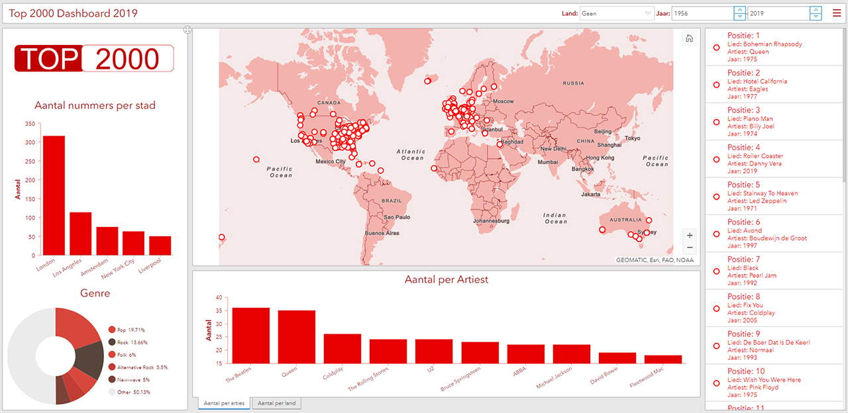The width and height of the screenshot is (848, 413).
Task: Select the circle marker for Positie 2
Action: pos(716,85)
